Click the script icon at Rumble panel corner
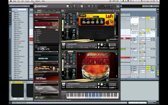This screenshot has width=168, height=105. pos(107,80)
